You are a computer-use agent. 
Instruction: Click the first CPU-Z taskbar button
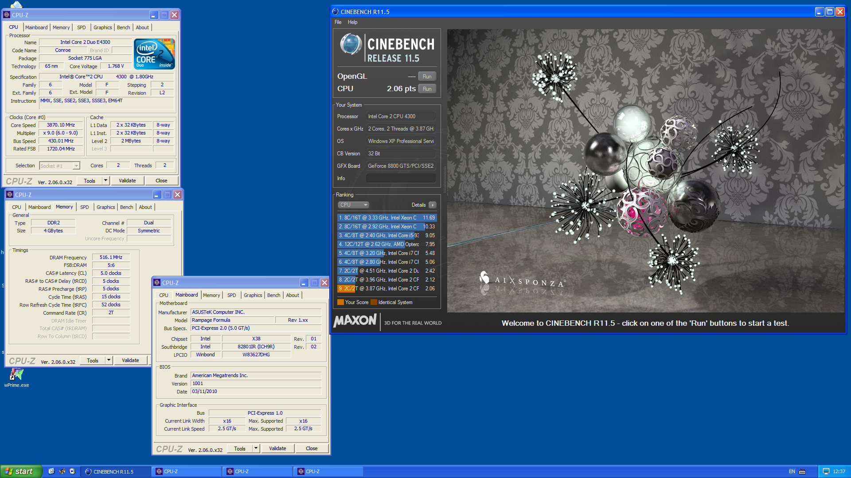coord(187,471)
